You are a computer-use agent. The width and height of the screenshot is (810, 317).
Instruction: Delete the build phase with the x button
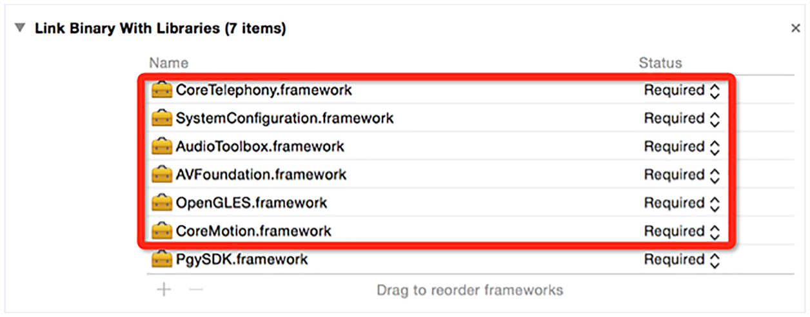(795, 28)
